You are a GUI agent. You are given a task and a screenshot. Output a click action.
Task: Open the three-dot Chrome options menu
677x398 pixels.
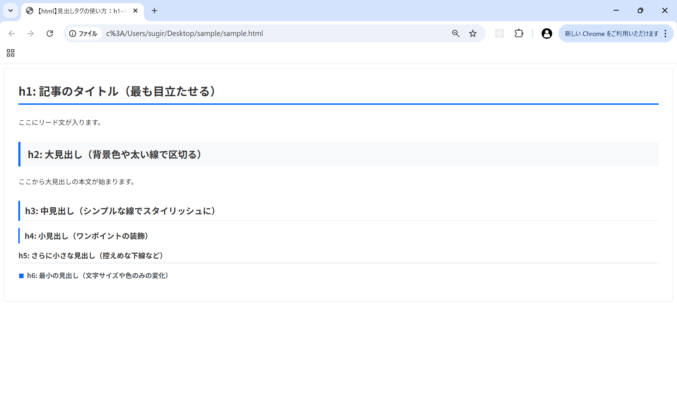point(666,33)
